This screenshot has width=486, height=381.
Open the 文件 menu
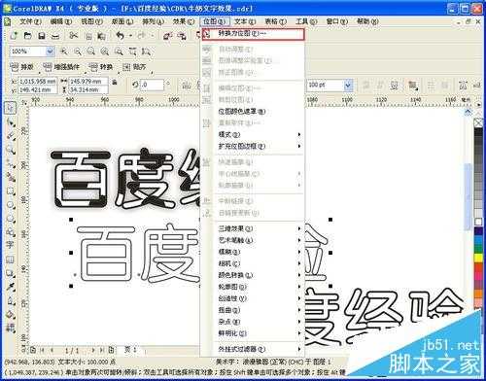coord(30,21)
